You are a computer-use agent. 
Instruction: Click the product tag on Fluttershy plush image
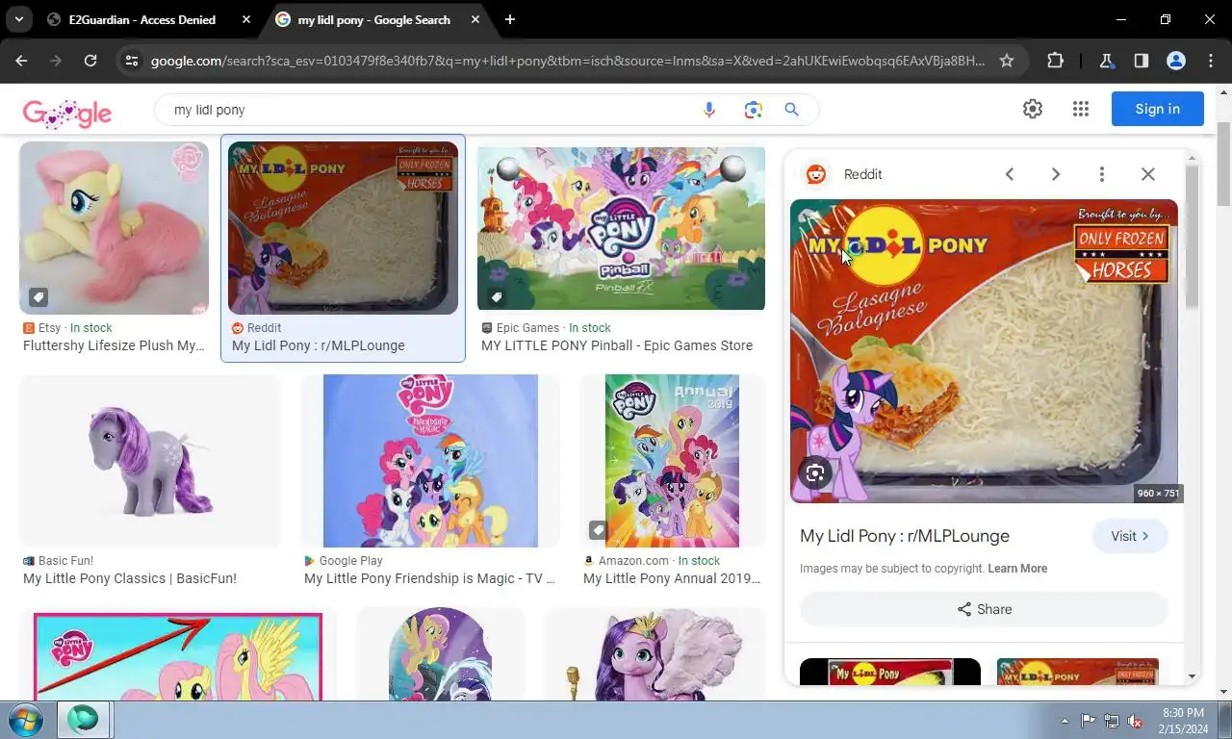click(38, 297)
